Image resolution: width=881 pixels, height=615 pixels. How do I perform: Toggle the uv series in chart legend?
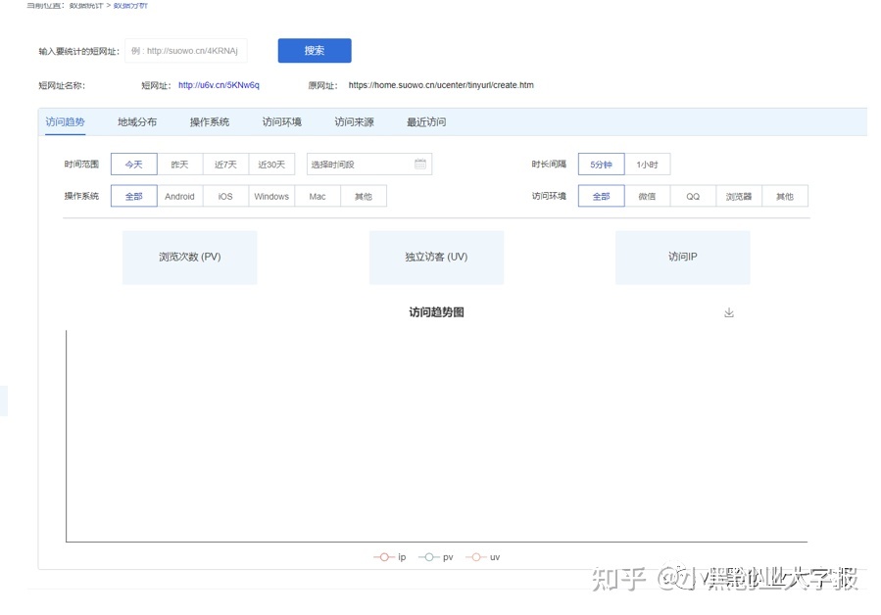[x=483, y=557]
